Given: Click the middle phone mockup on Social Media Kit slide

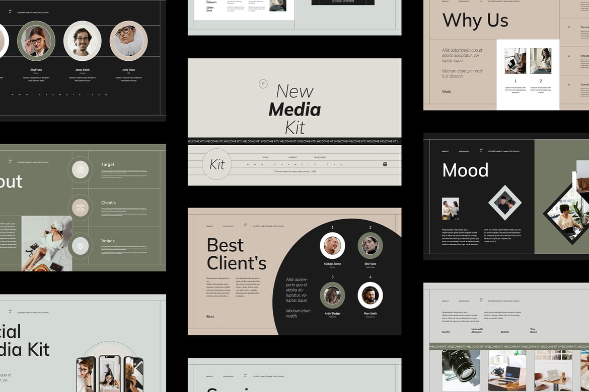Looking at the screenshot, I should 110,374.
